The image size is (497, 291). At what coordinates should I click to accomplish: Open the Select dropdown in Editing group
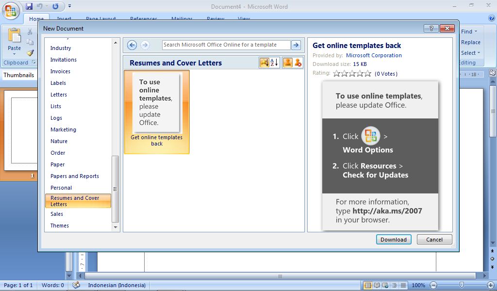tap(470, 53)
